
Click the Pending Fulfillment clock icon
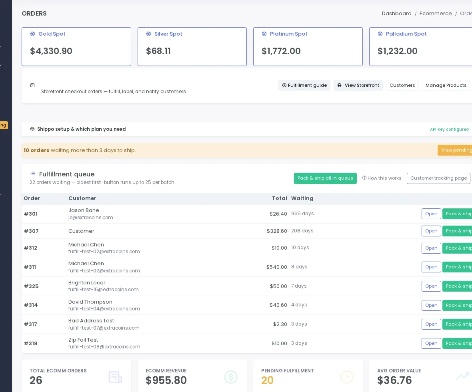pos(346,377)
